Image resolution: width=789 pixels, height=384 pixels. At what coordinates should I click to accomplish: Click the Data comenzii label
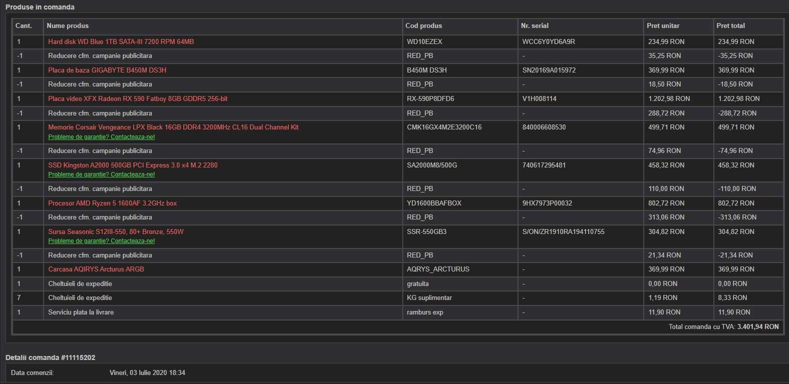33,372
